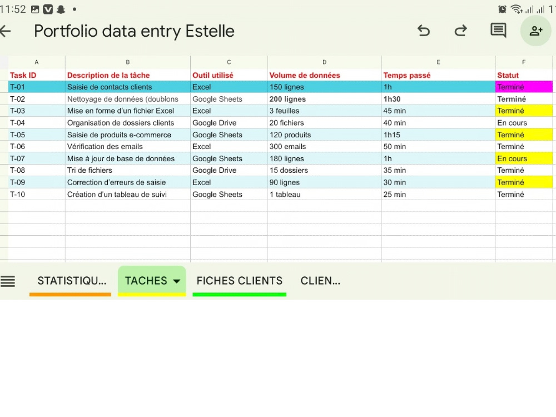Viewport: 556px width, 417px height.
Task: Select the magenta Terminé cell of T-01
Action: pos(524,87)
